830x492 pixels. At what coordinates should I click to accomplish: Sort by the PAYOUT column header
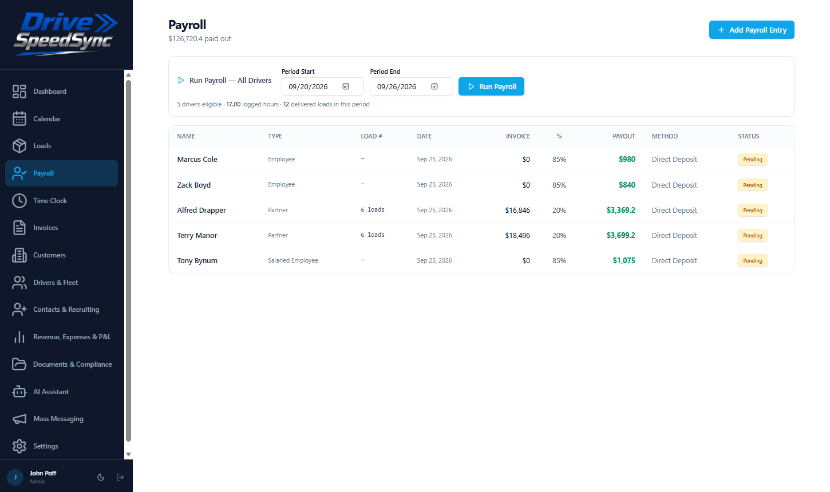point(624,136)
